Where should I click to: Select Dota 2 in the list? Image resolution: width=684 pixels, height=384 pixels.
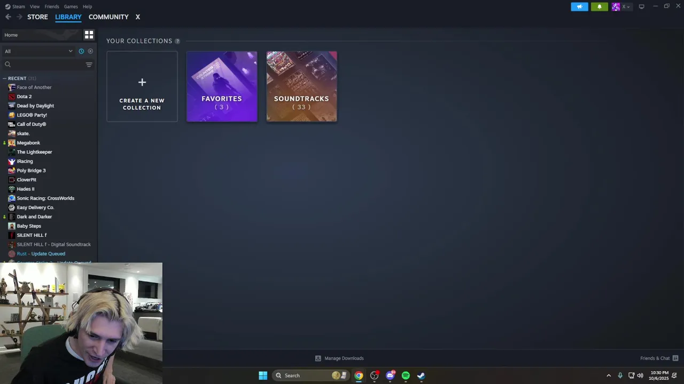pyautogui.click(x=24, y=97)
